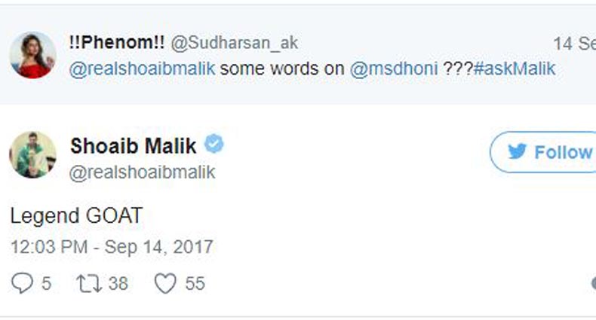Screen dimensions: 596x320
Task: Click the "Legend GOAT" tweet text
Action: click(x=76, y=215)
